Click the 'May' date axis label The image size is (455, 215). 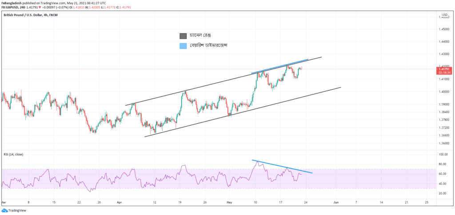tap(230, 202)
